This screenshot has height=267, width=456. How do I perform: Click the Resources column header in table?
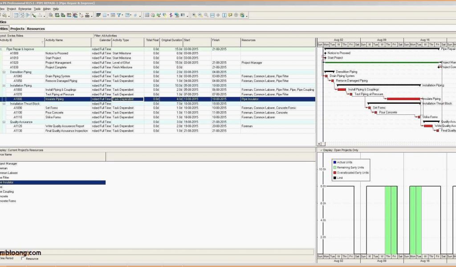tap(278, 42)
